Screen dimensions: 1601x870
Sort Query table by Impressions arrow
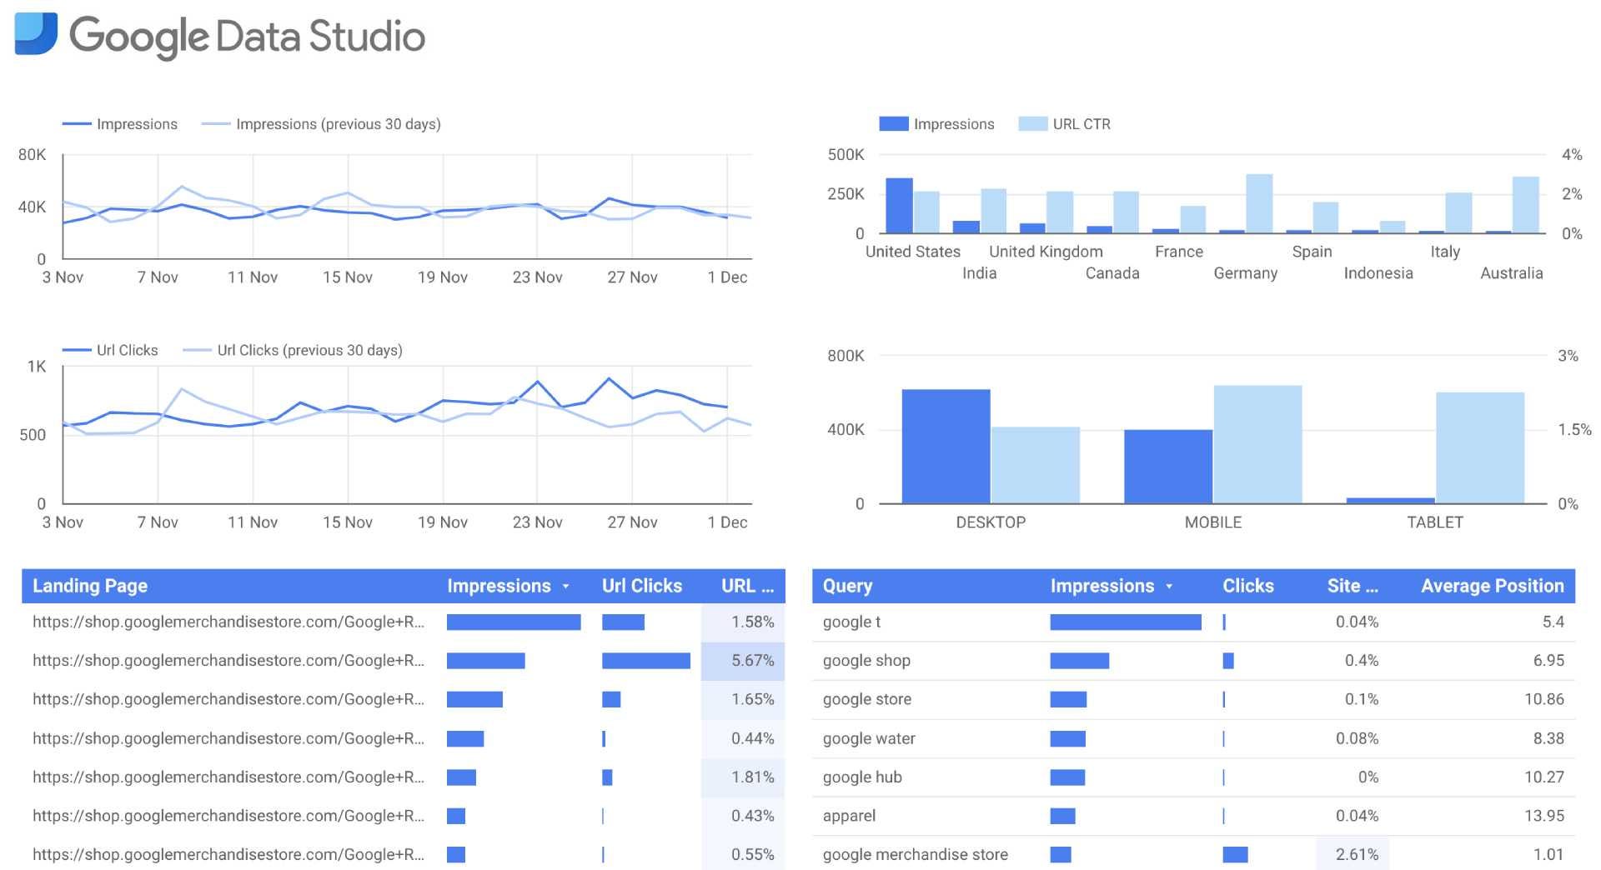coord(1169,587)
